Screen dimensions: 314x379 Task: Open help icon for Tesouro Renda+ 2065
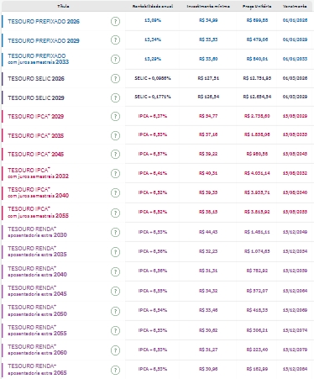pyautogui.click(x=115, y=370)
